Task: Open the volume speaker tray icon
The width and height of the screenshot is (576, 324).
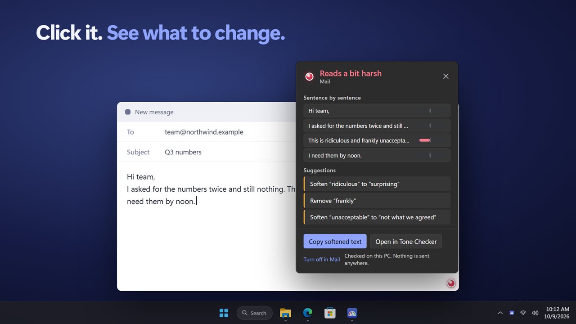Action: pyautogui.click(x=535, y=313)
